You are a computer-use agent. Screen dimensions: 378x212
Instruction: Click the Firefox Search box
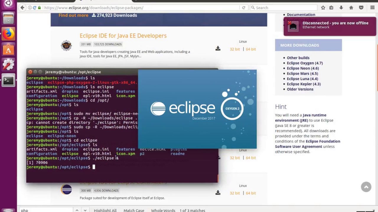[283, 8]
